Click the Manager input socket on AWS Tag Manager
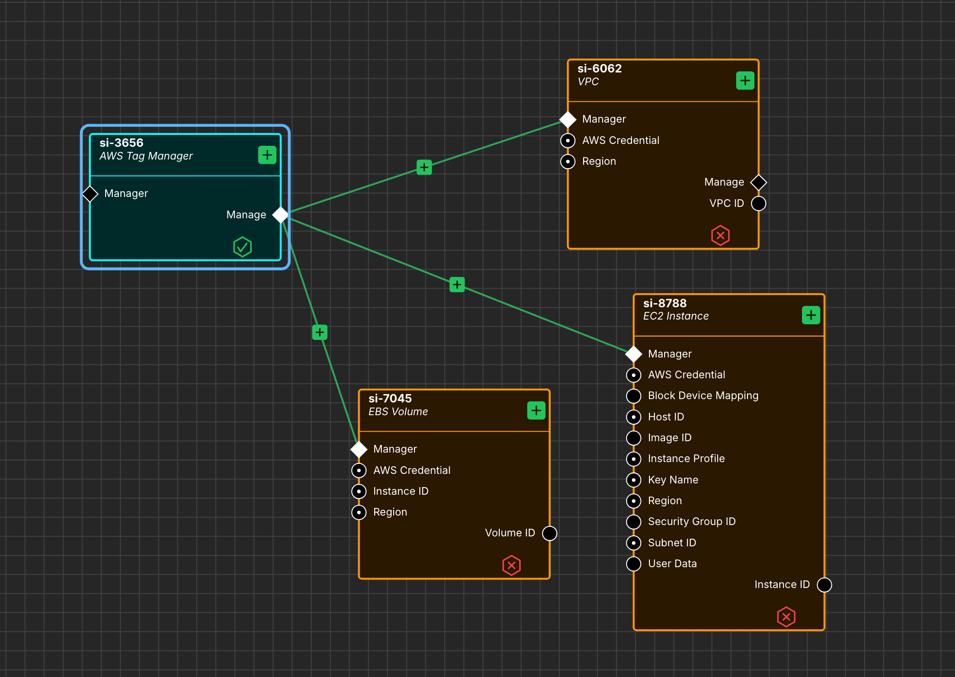This screenshot has width=955, height=677. click(x=90, y=194)
